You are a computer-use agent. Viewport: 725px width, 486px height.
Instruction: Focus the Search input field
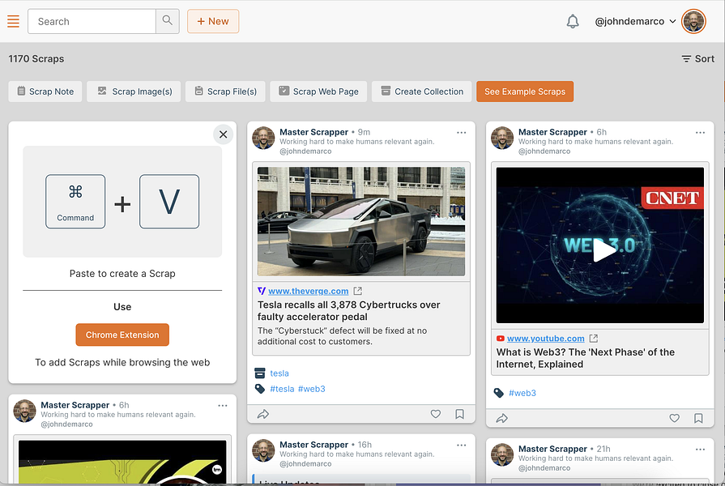(x=92, y=21)
